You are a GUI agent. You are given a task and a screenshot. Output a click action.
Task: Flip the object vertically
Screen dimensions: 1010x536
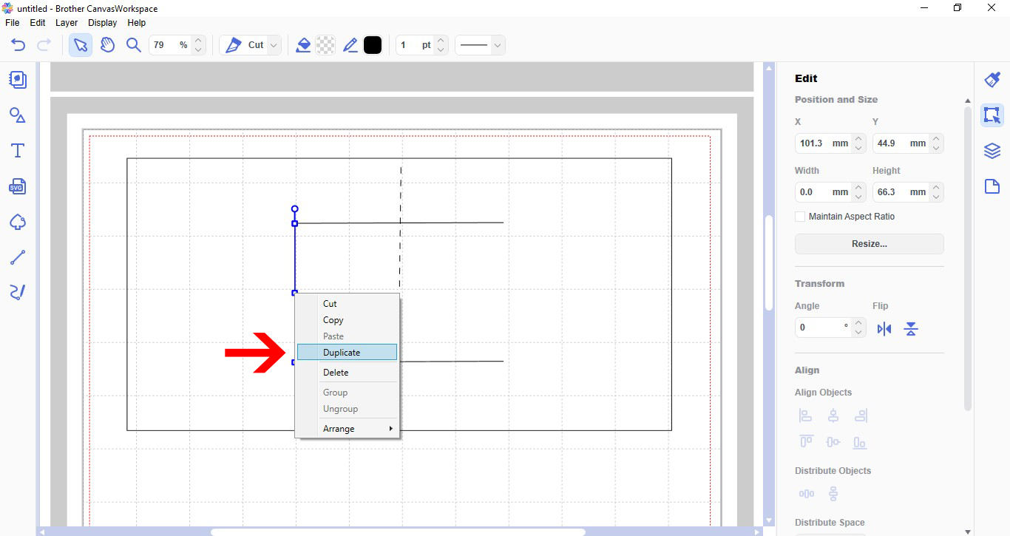click(x=910, y=328)
